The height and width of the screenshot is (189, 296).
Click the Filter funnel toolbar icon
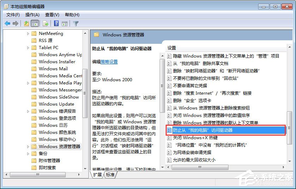(76, 23)
